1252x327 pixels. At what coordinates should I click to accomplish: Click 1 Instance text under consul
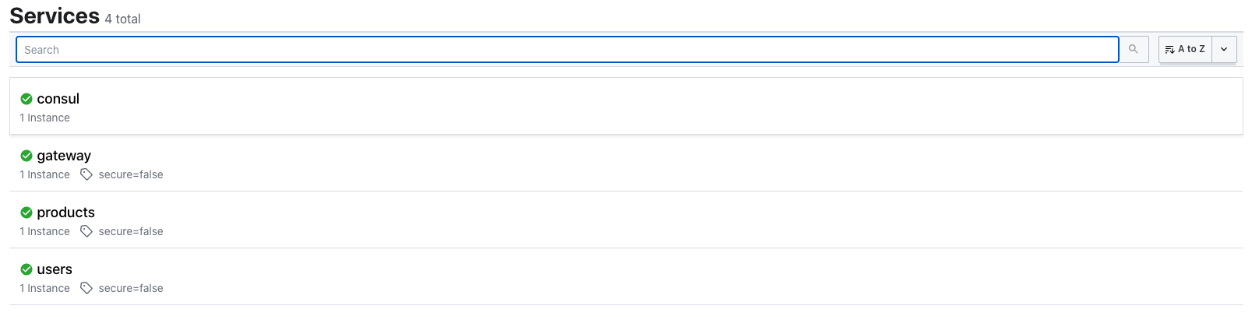click(44, 118)
